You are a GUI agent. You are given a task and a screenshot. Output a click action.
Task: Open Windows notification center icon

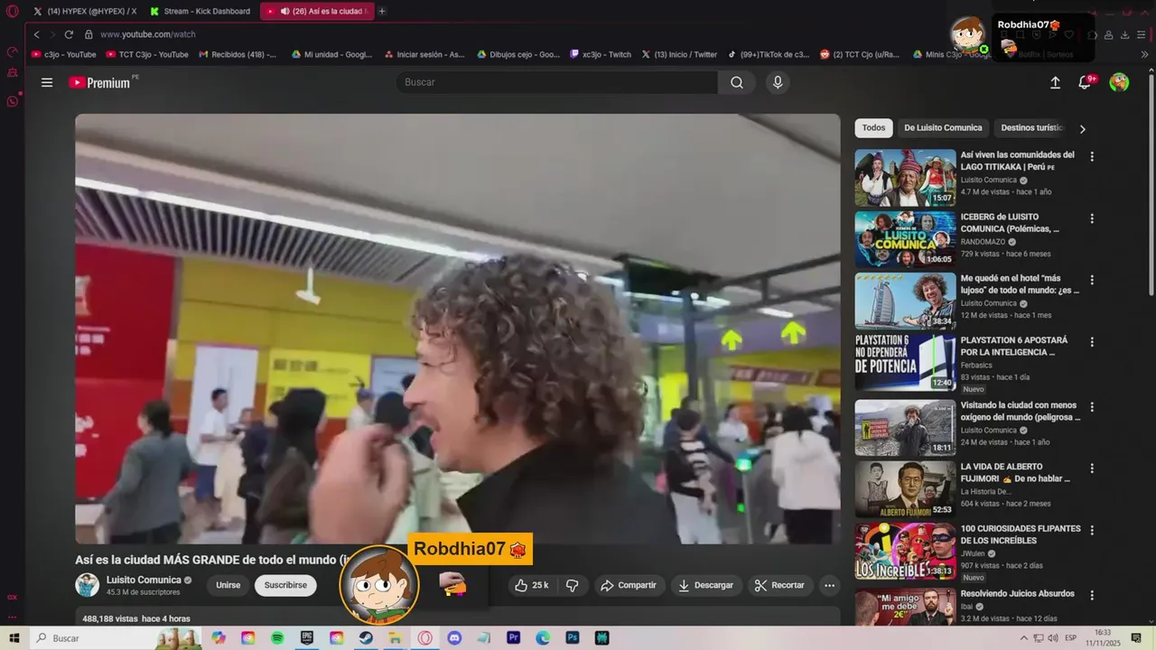[x=1136, y=638]
